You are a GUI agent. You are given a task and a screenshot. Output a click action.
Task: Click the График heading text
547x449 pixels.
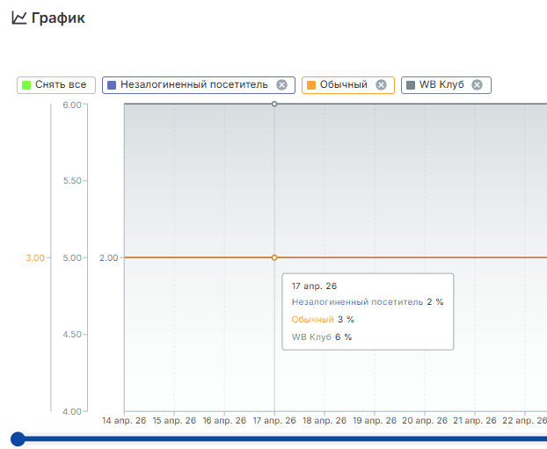click(x=58, y=18)
